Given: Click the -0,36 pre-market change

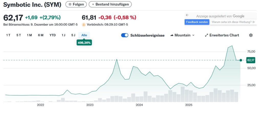Looking at the screenshot, I should [105, 18].
